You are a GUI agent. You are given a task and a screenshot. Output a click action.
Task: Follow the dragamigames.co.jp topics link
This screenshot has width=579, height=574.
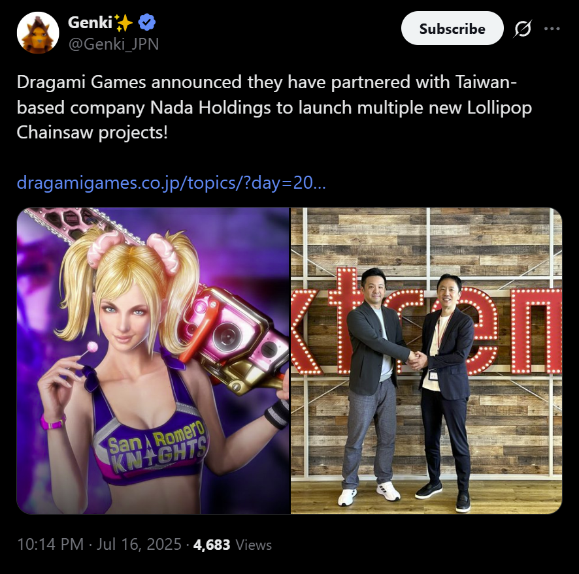(x=171, y=183)
